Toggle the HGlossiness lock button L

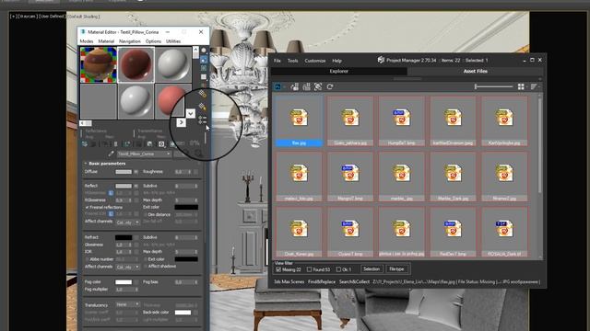pos(111,193)
